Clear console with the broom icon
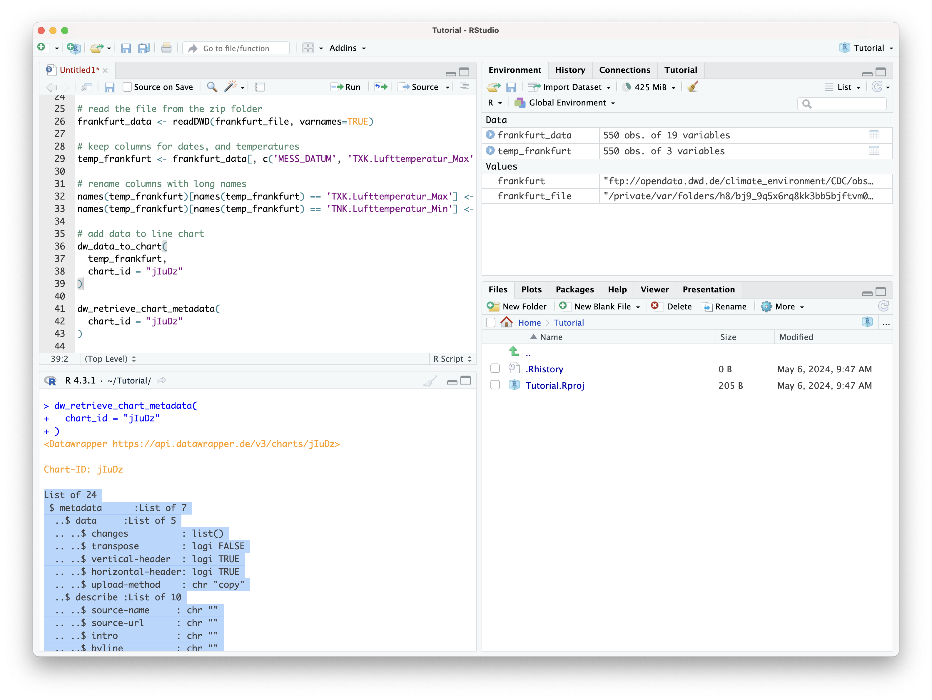Screen dimensions: 932x700 pos(430,381)
